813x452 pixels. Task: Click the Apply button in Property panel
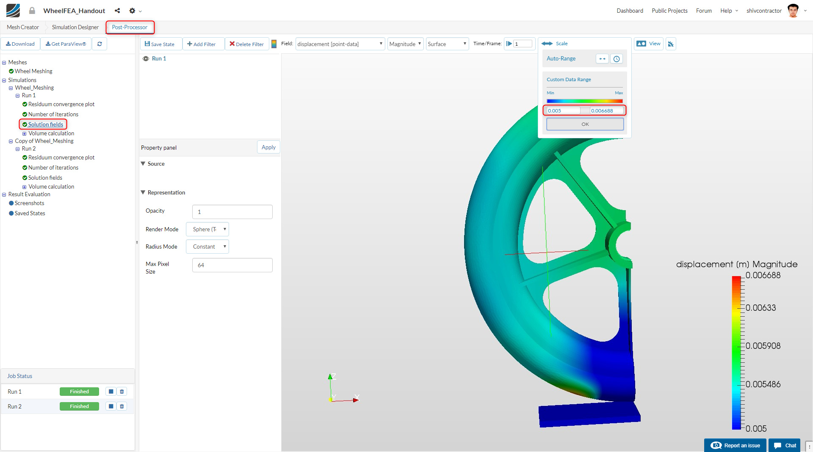(x=268, y=147)
